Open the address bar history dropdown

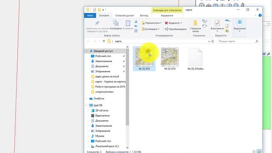[209, 41]
